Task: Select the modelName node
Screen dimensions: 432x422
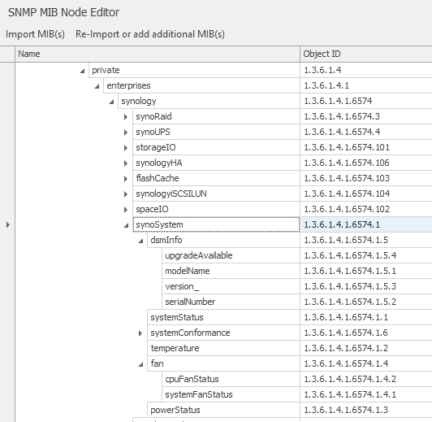Action: 231,271
